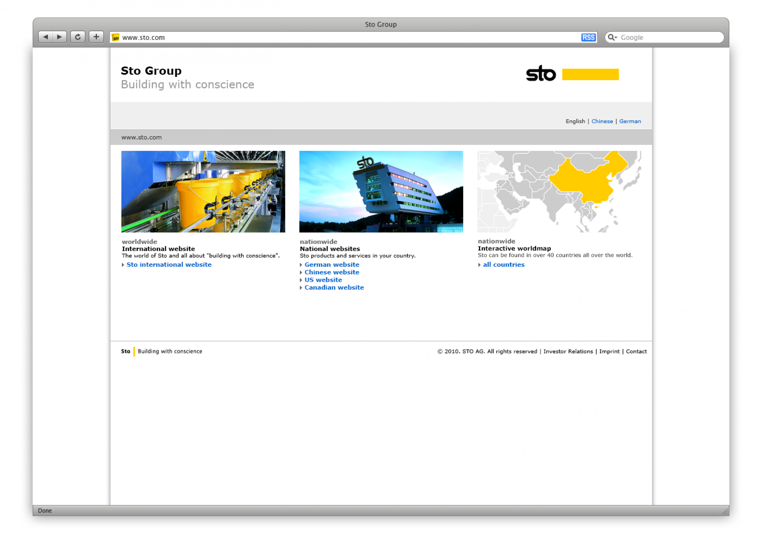The height and width of the screenshot is (536, 762).
Task: Open the Canadian website link
Action: (334, 287)
